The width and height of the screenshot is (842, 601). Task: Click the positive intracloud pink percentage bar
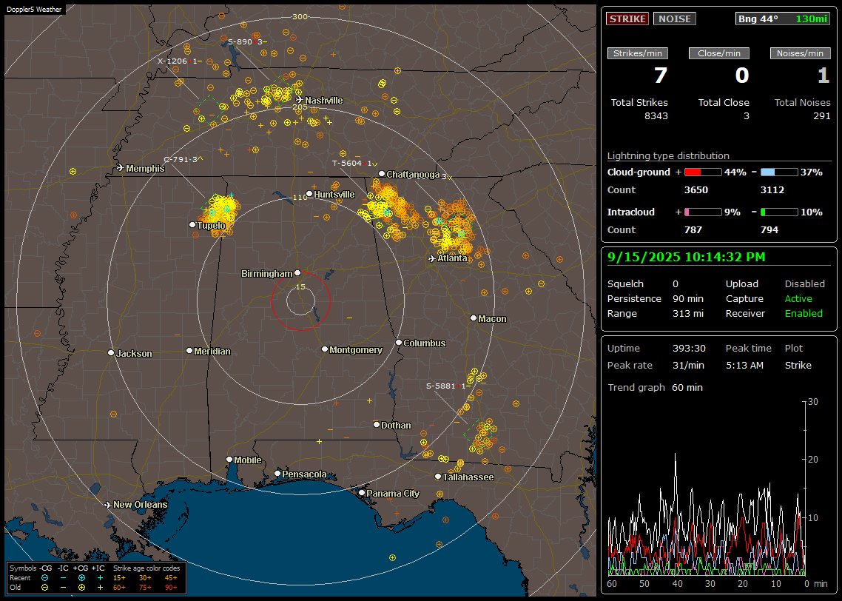point(703,212)
